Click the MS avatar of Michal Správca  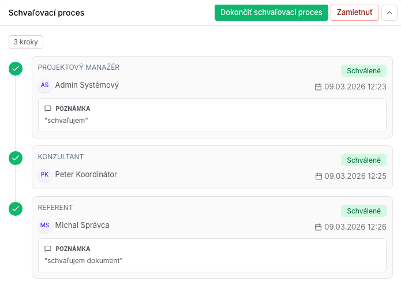pyautogui.click(x=45, y=225)
